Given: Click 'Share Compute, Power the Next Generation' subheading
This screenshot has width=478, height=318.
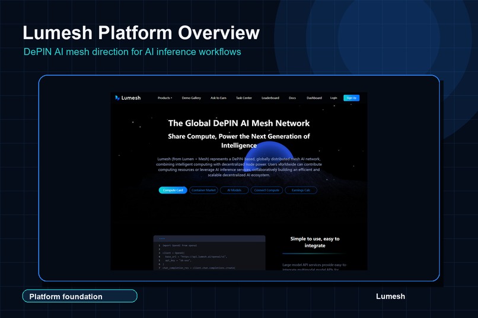Looking at the screenshot, I should (239, 140).
